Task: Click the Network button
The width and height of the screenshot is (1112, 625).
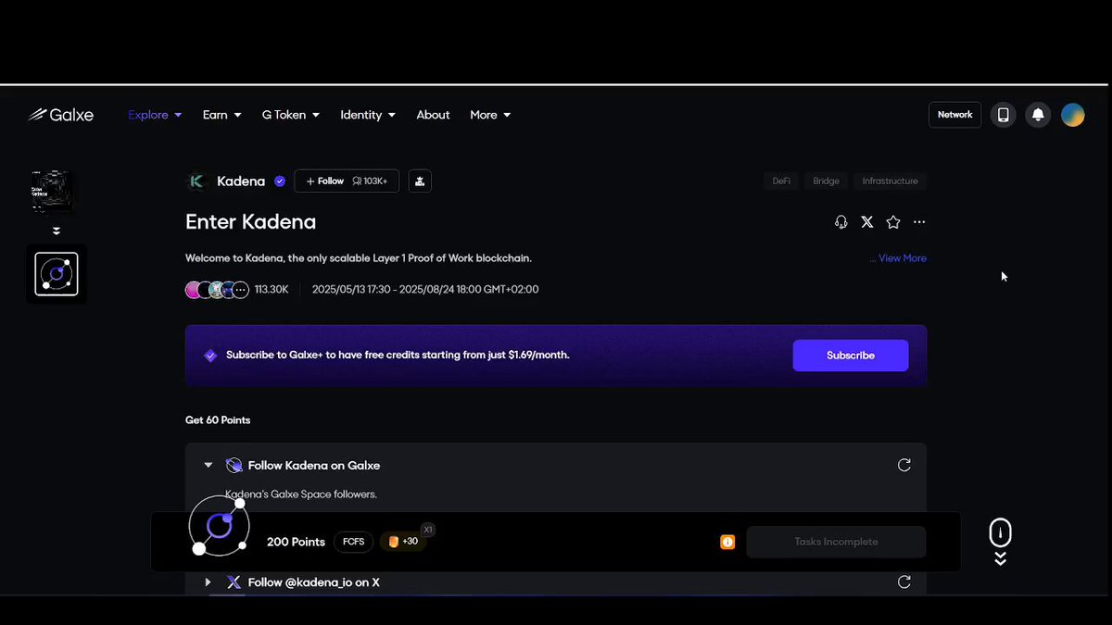Action: coord(954,115)
